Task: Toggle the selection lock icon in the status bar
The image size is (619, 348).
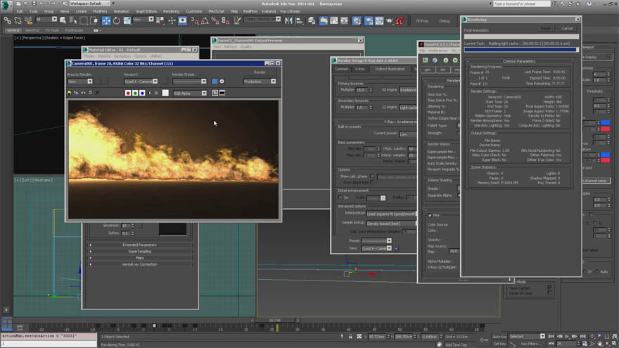Action: coord(350,337)
